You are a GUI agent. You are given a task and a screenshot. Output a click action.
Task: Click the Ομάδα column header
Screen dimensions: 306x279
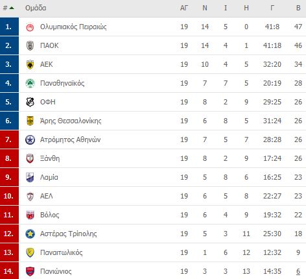(x=36, y=8)
